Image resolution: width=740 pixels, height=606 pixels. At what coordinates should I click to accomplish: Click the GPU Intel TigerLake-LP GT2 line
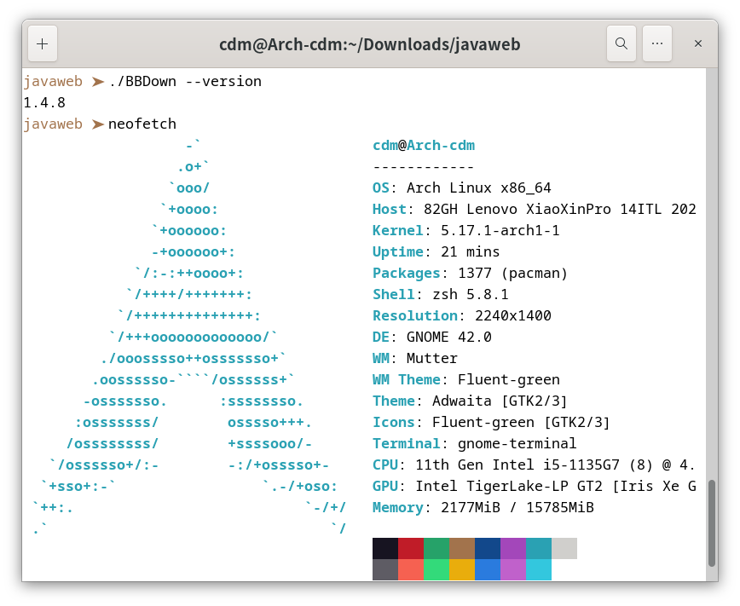pyautogui.click(x=535, y=486)
